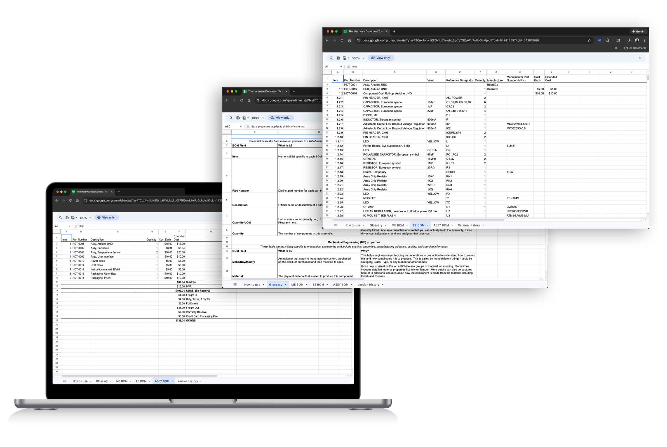Click the home icon in the laptop browser window
Screen dimensions: 667x447
(77, 200)
